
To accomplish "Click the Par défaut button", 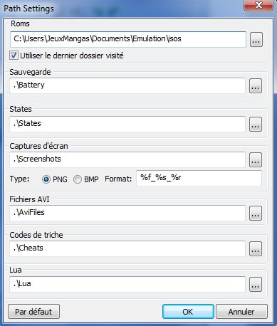I will (x=33, y=312).
